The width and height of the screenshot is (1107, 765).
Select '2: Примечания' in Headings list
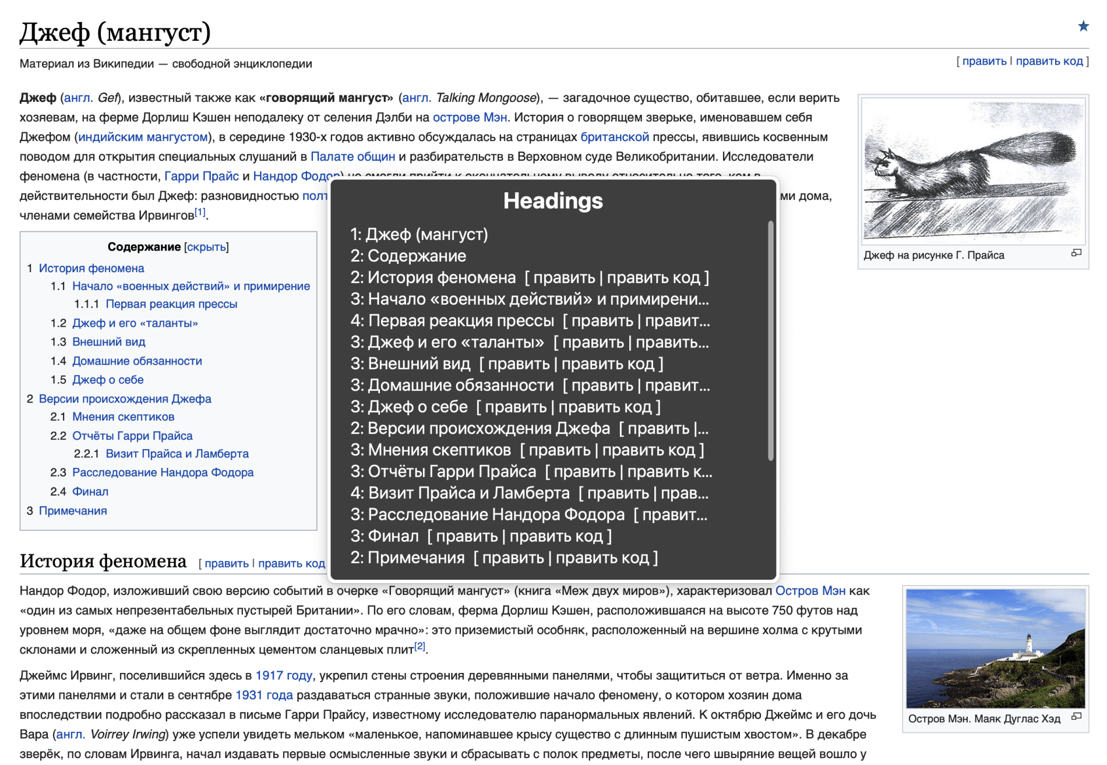point(504,558)
